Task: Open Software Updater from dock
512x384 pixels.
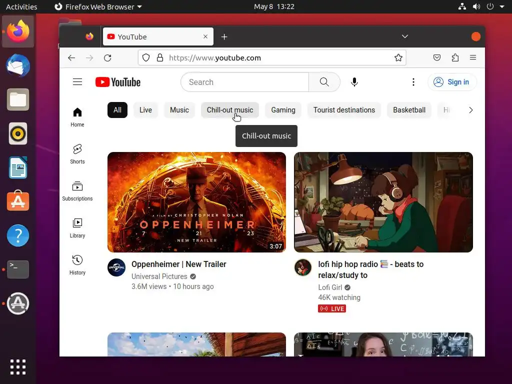Action: (18, 303)
